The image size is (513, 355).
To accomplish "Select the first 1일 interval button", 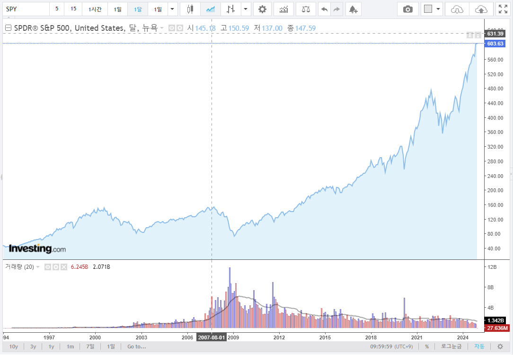I will [x=118, y=9].
